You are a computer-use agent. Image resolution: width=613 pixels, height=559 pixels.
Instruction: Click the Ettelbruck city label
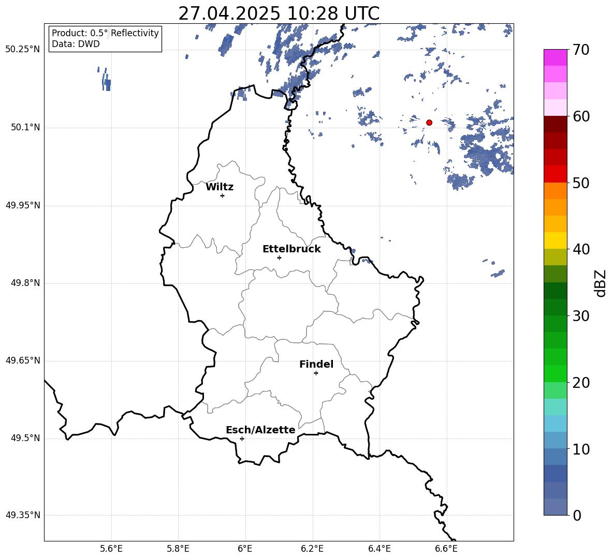(x=291, y=249)
